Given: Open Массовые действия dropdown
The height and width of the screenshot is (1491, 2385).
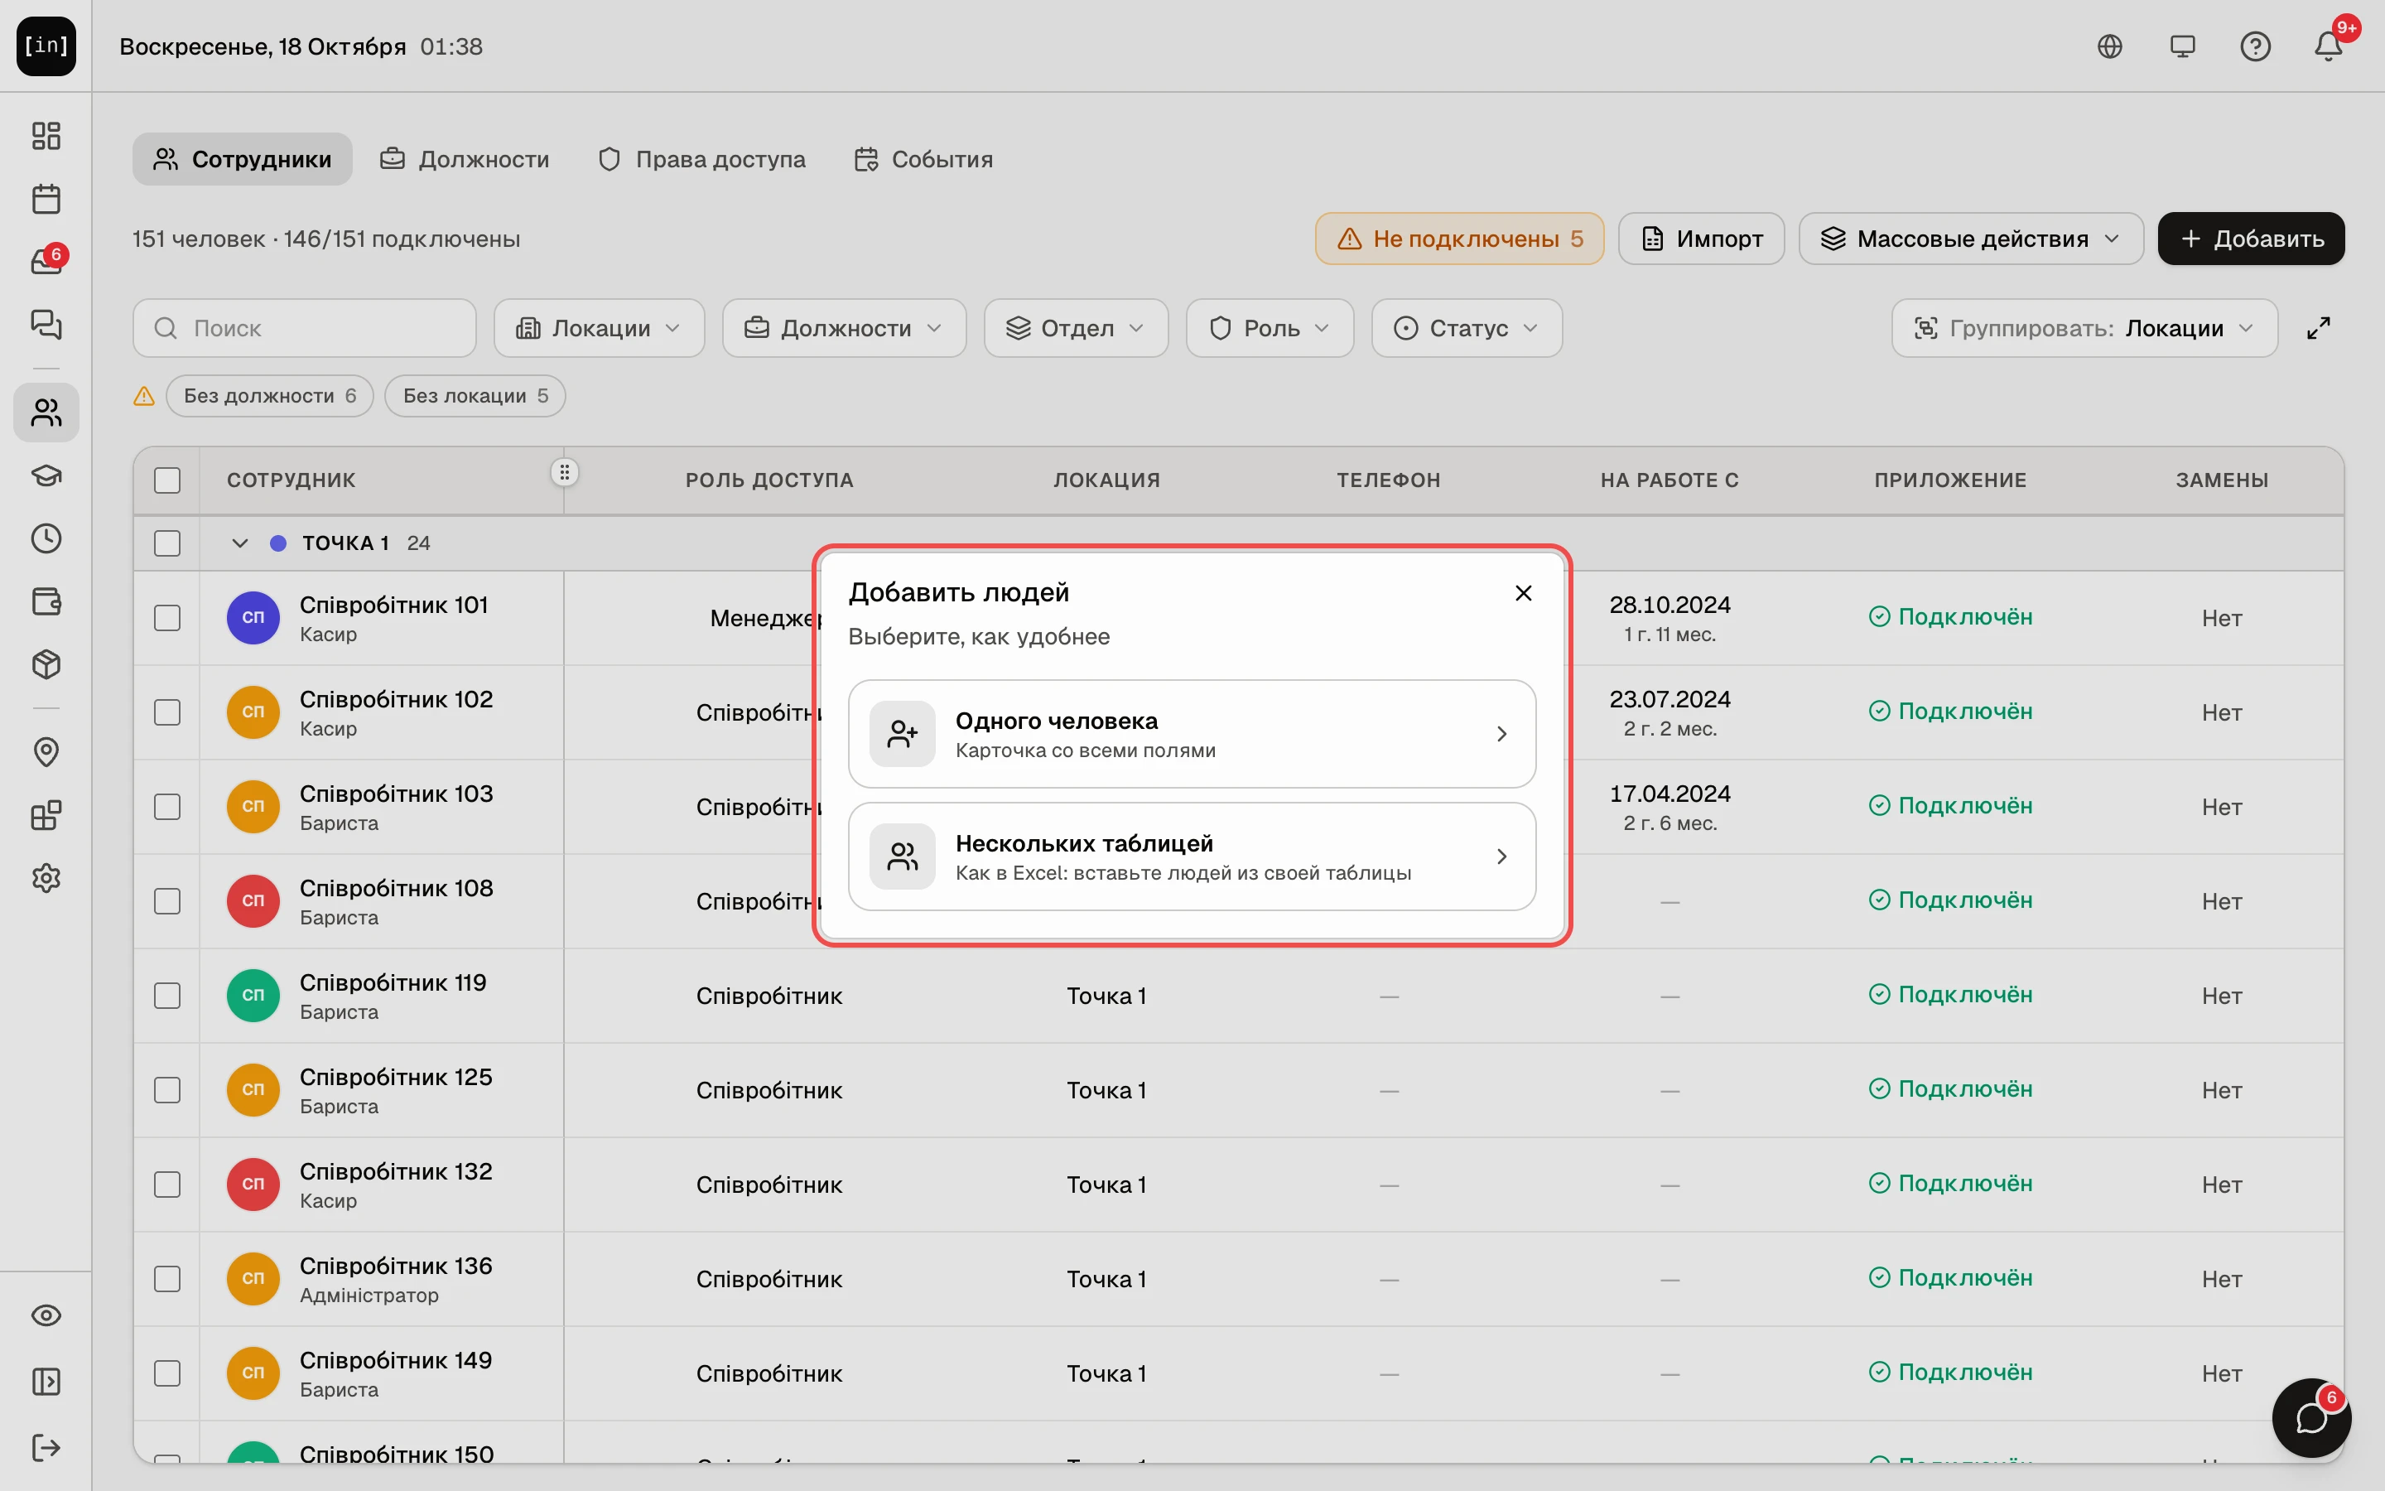Looking at the screenshot, I should click(1971, 239).
